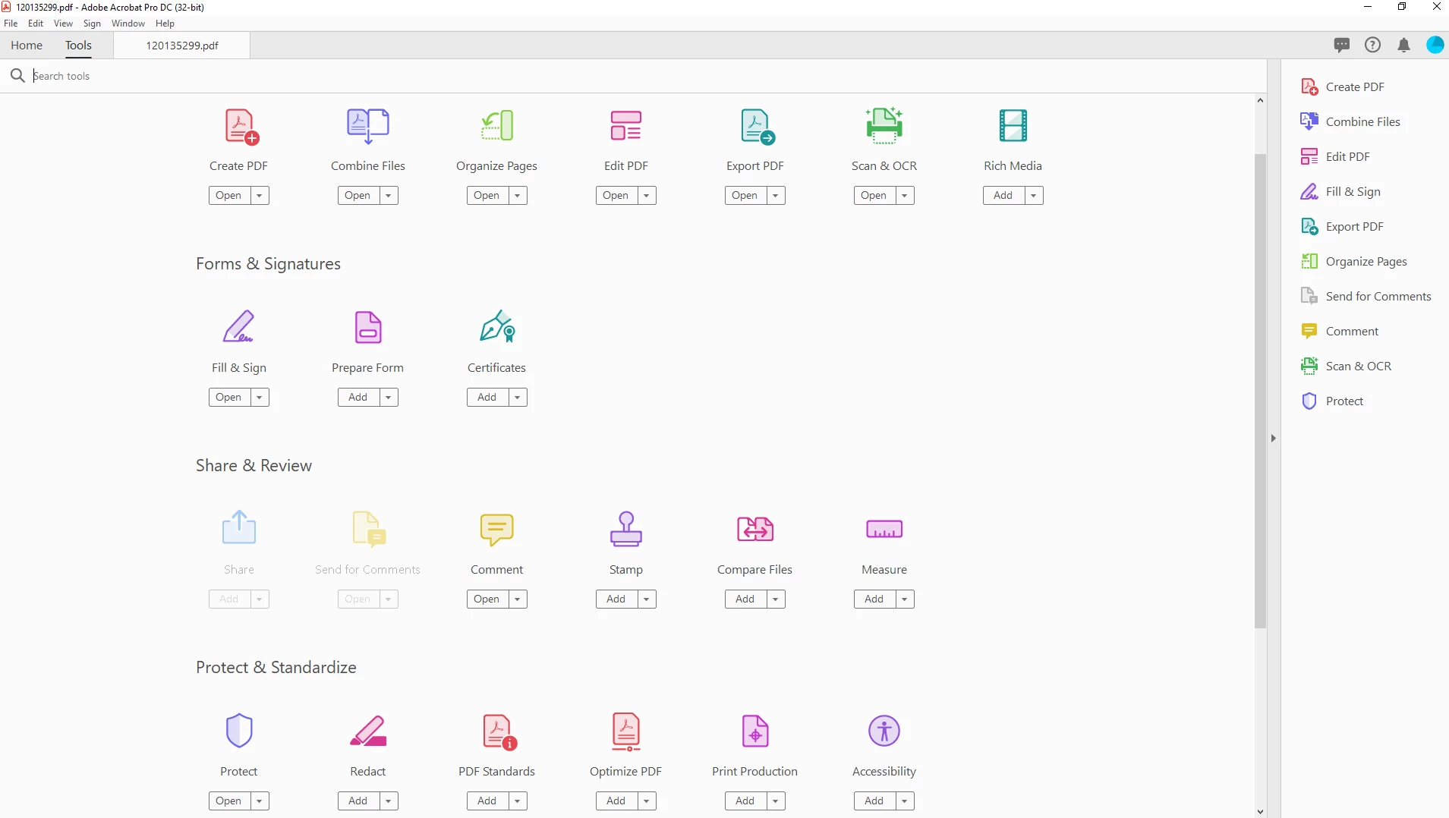Open the Edit PDF tool icon
1449x818 pixels.
pos(626,126)
